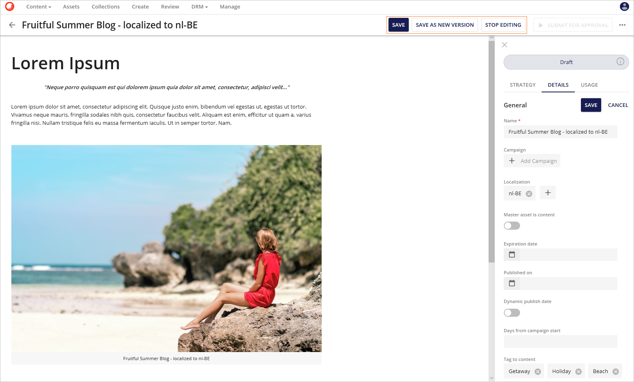The height and width of the screenshot is (382, 634).
Task: Remove the nl-BE localization chip
Action: pos(529,194)
